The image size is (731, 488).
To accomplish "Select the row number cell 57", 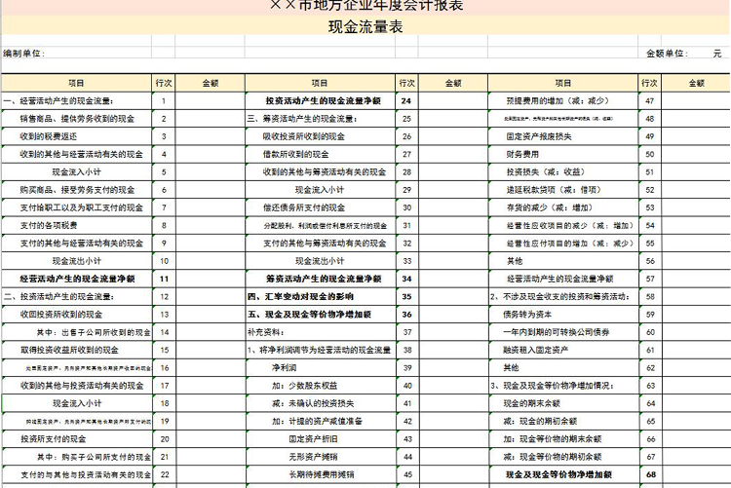I will 650,279.
